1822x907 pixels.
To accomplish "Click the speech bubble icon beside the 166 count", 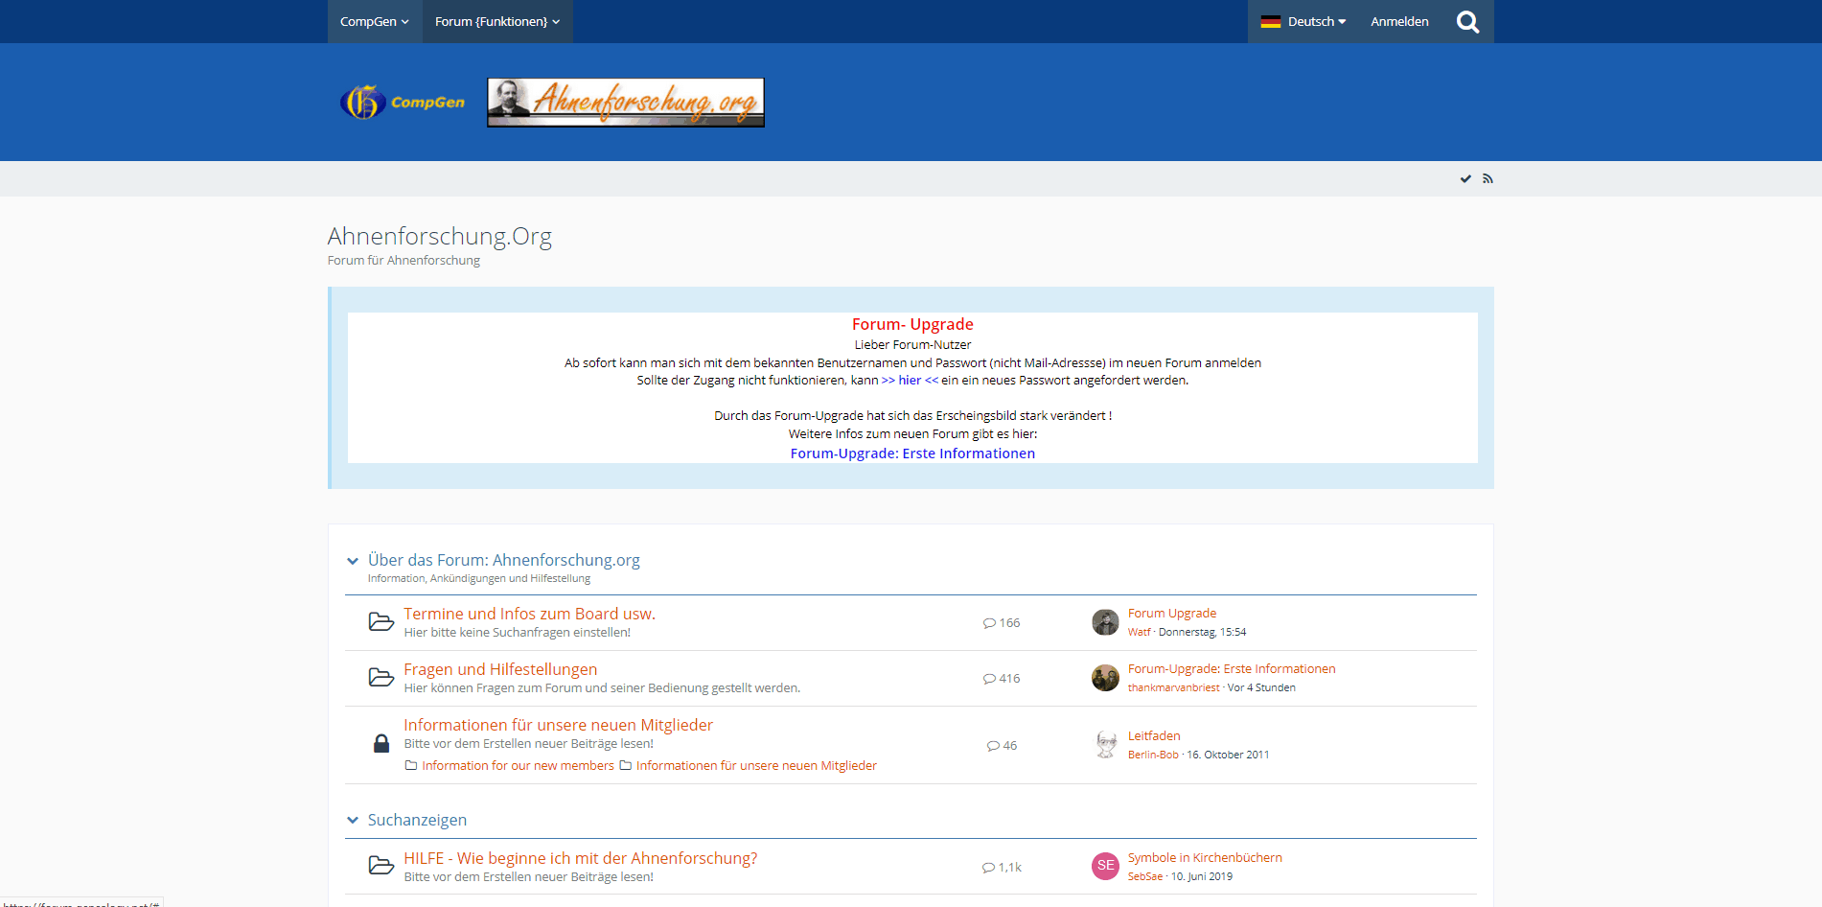I will [989, 623].
